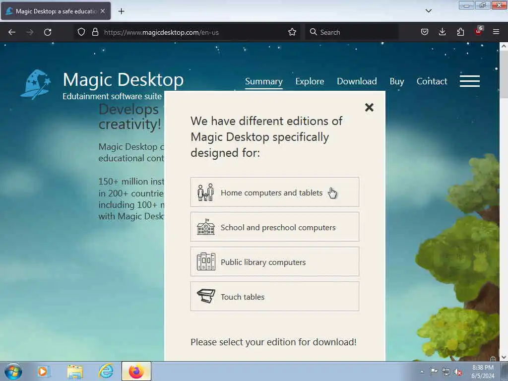Click the Firefox taskbar button
Image resolution: width=508 pixels, height=381 pixels.
[136, 371]
